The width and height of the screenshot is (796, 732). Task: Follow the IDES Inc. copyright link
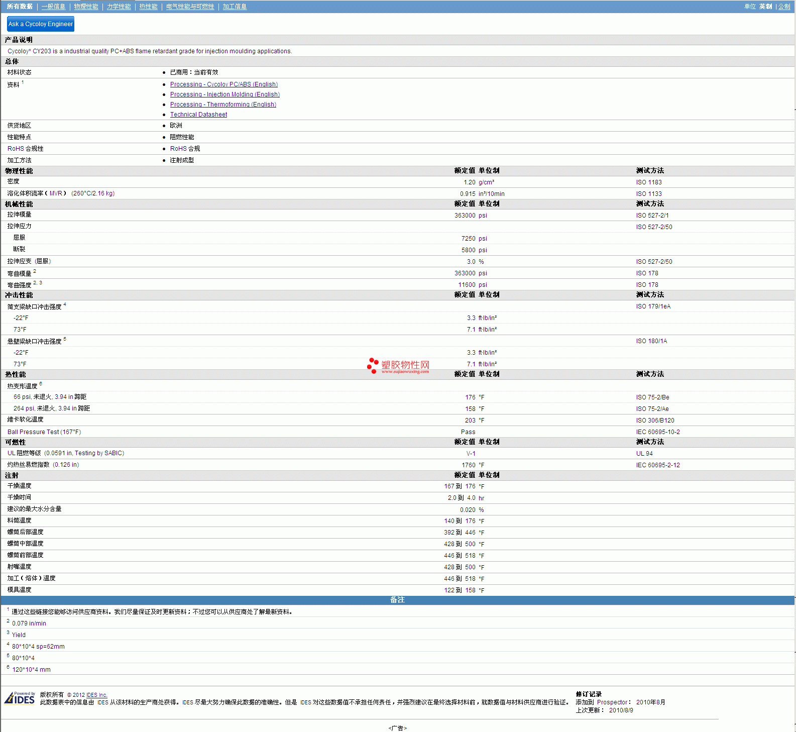(x=96, y=695)
